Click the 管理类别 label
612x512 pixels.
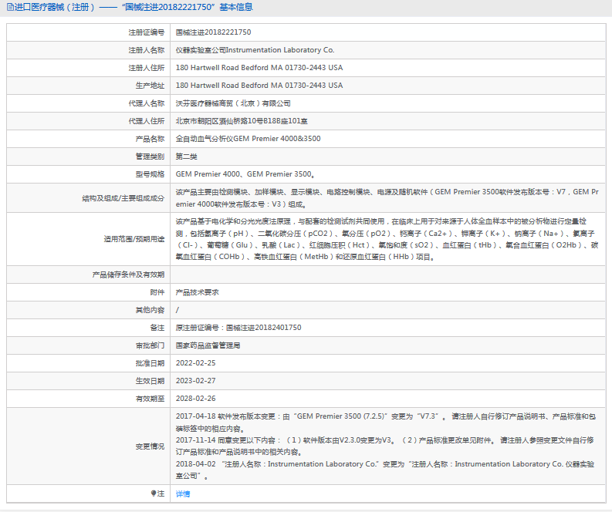(150, 157)
